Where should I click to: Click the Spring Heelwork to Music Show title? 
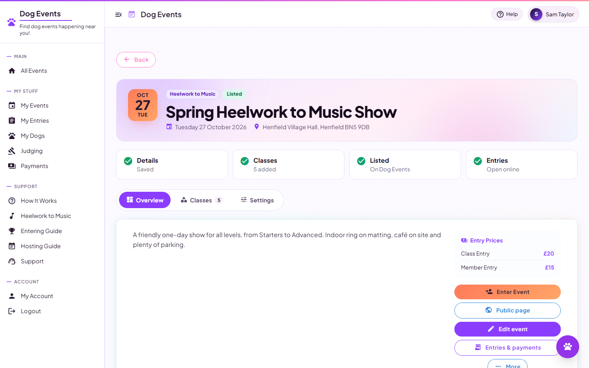click(281, 112)
